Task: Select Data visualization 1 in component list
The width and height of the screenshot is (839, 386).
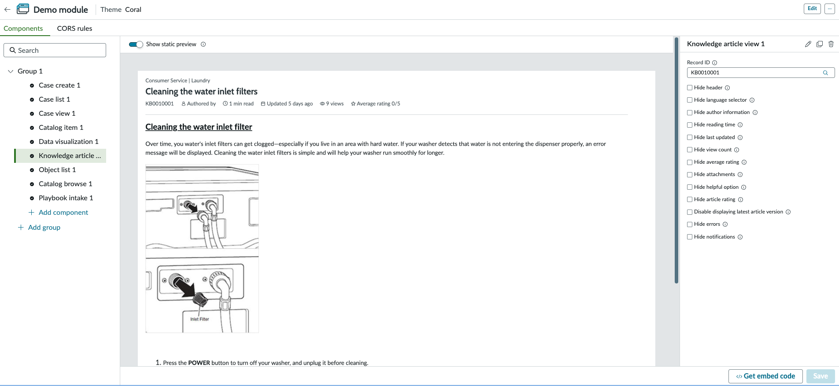Action: [68, 142]
